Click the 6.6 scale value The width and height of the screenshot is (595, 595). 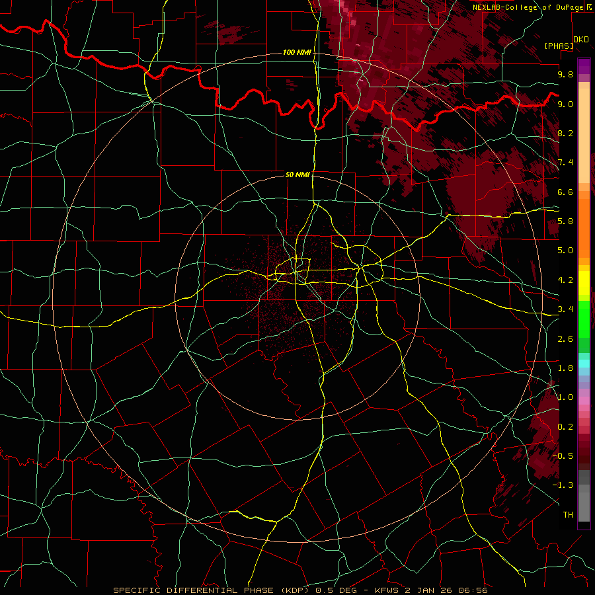[565, 192]
